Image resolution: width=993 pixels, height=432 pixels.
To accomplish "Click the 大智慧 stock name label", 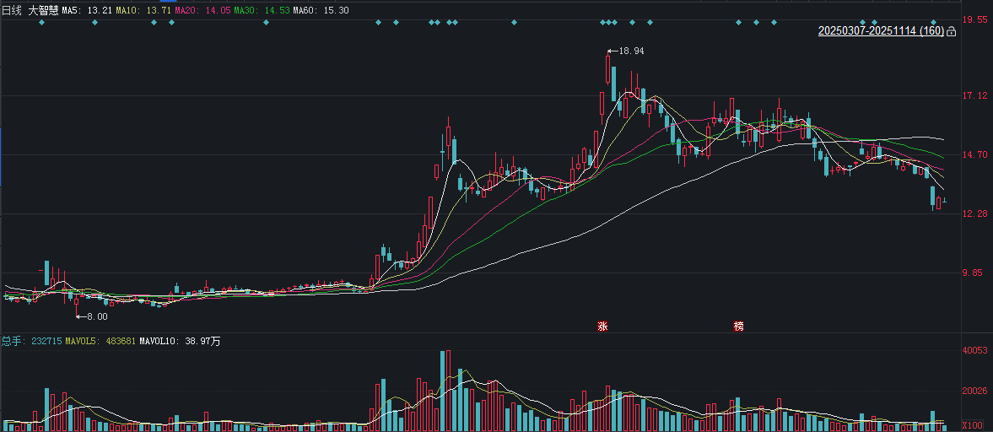I will point(44,10).
